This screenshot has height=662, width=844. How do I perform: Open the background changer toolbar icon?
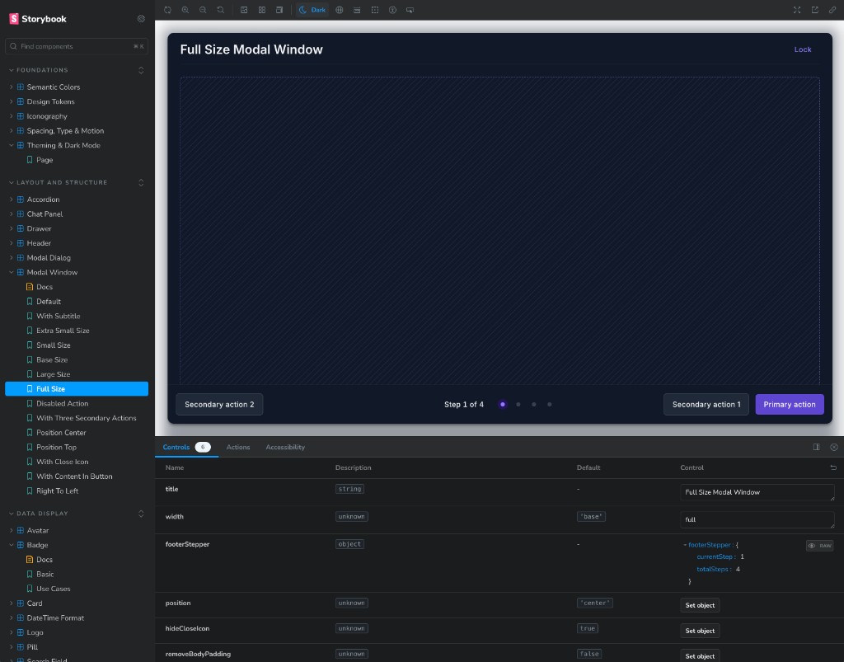tap(244, 10)
